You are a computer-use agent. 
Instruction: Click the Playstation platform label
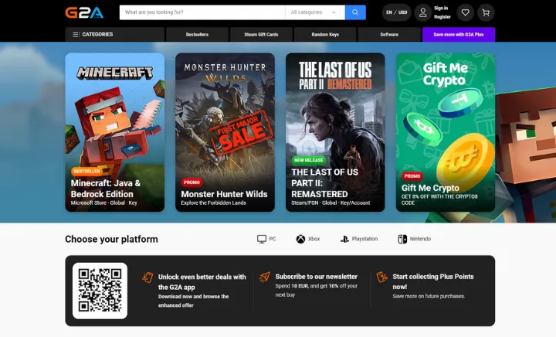point(364,239)
